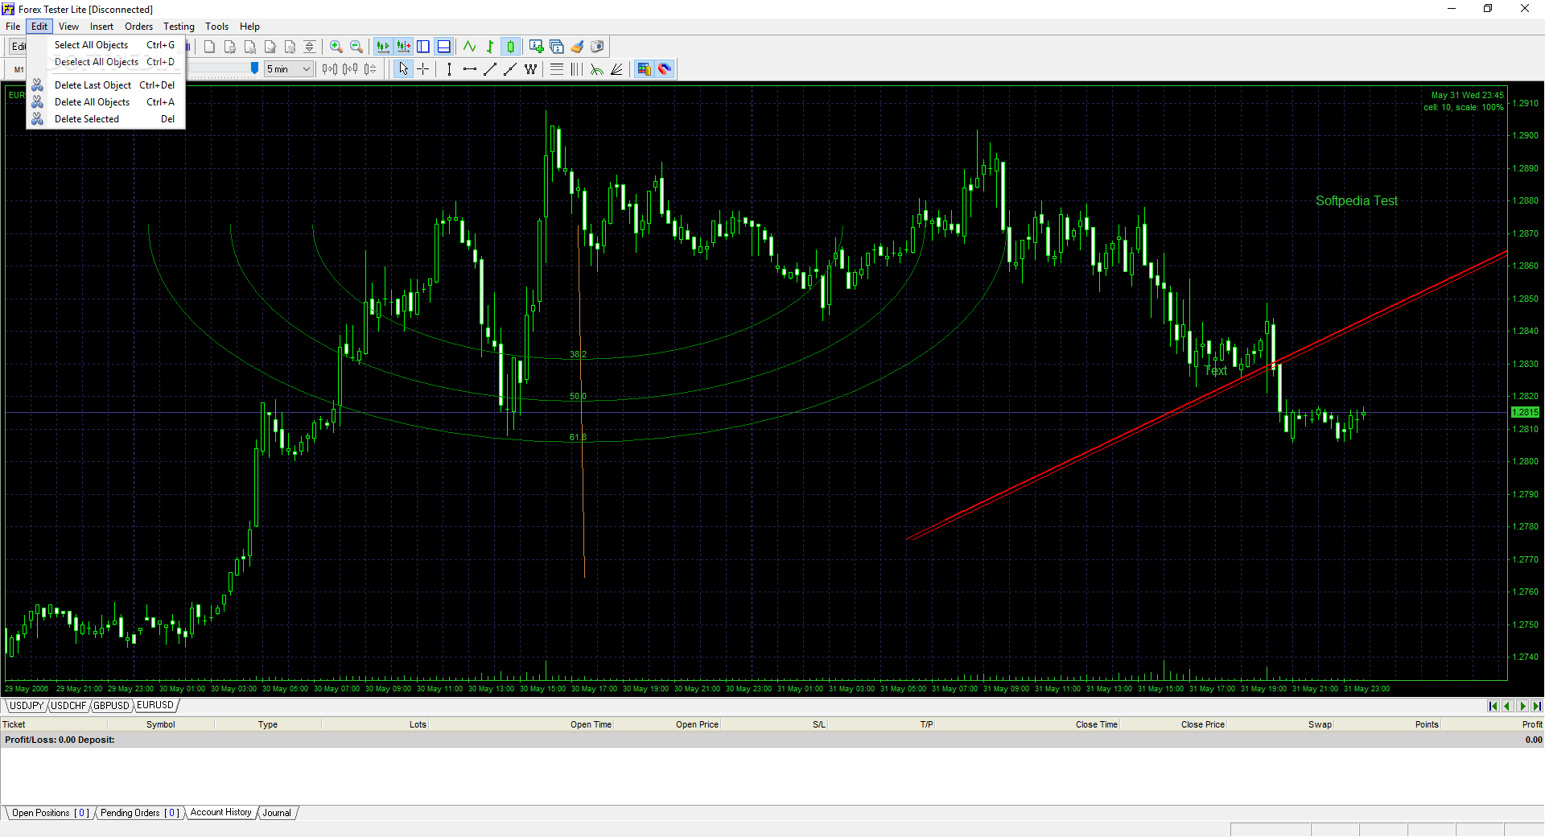Toggle the horizontal split panel view button
This screenshot has height=837, width=1545.
click(x=443, y=47)
